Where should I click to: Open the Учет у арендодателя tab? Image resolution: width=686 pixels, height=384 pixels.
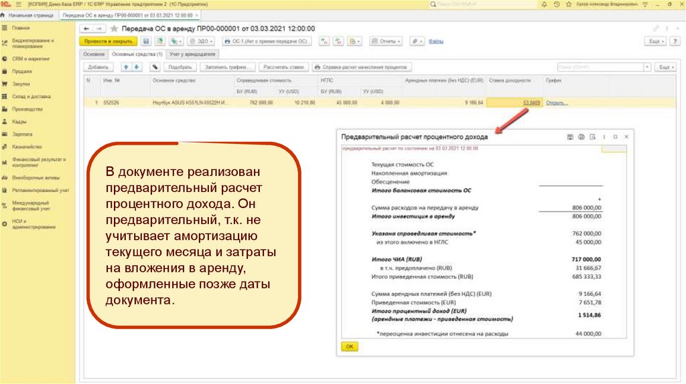pyautogui.click(x=192, y=54)
